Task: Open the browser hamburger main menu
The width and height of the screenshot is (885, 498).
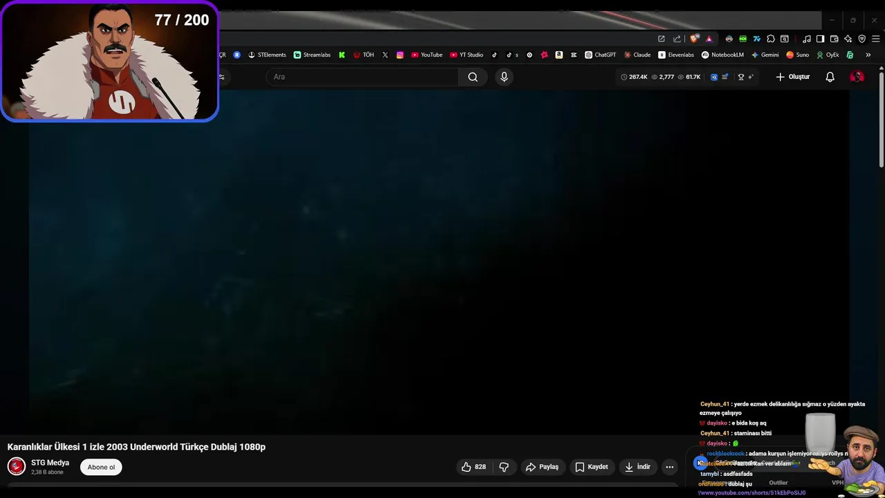Action: point(875,39)
